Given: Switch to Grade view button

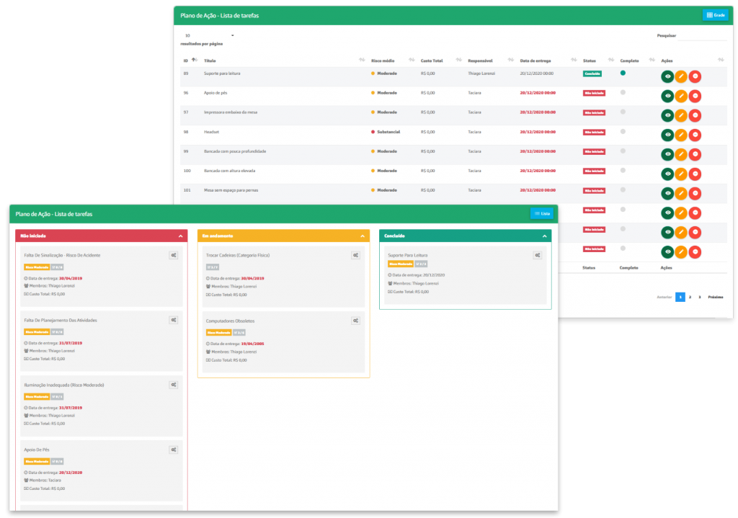Looking at the screenshot, I should click(x=715, y=15).
